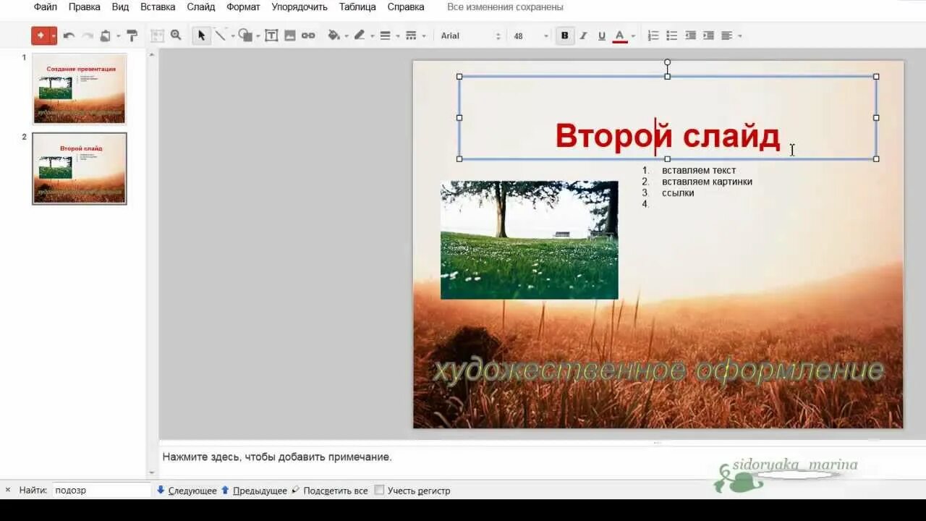Toggle italic formatting
Image resolution: width=926 pixels, height=521 pixels.
[583, 35]
